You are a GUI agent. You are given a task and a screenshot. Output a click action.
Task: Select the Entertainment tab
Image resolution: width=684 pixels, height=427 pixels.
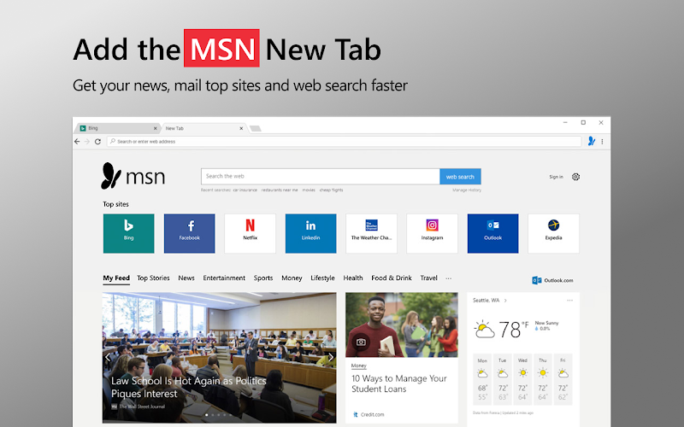(x=224, y=278)
